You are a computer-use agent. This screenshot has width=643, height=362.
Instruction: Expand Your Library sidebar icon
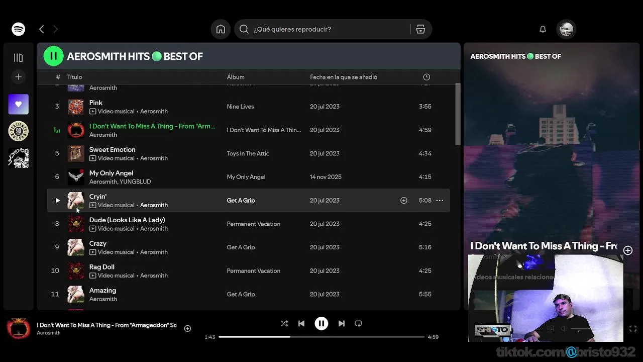point(19,57)
